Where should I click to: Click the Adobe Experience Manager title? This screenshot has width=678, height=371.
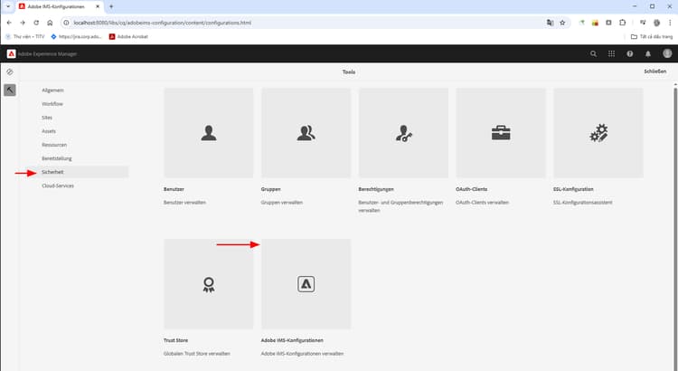click(47, 53)
